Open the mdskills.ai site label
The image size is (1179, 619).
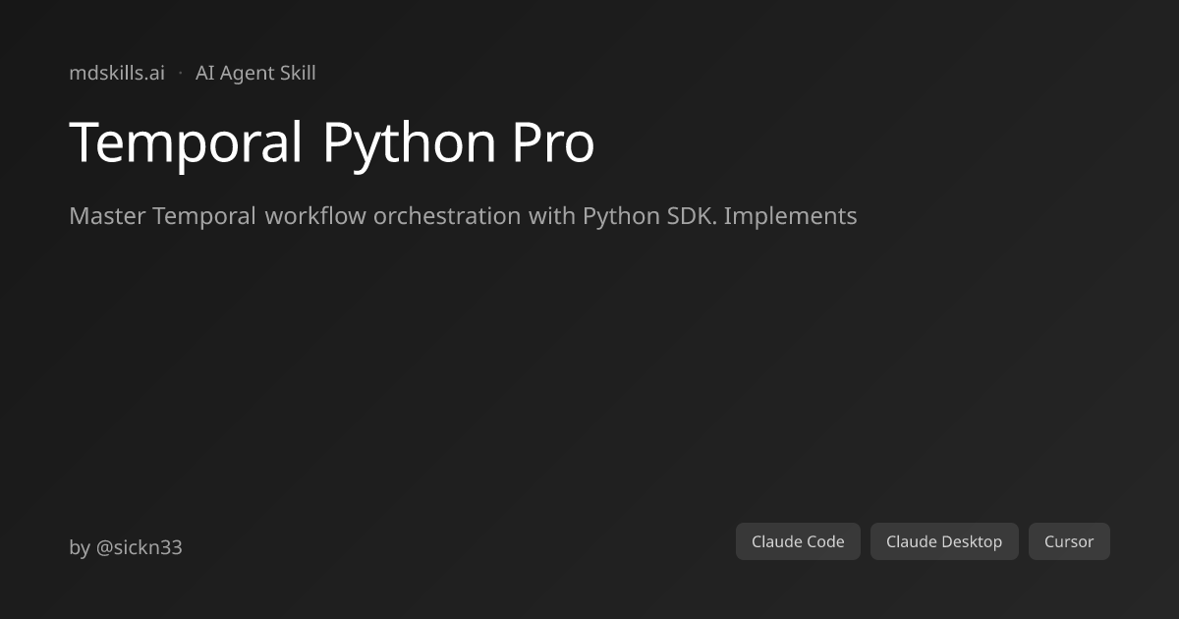point(117,73)
